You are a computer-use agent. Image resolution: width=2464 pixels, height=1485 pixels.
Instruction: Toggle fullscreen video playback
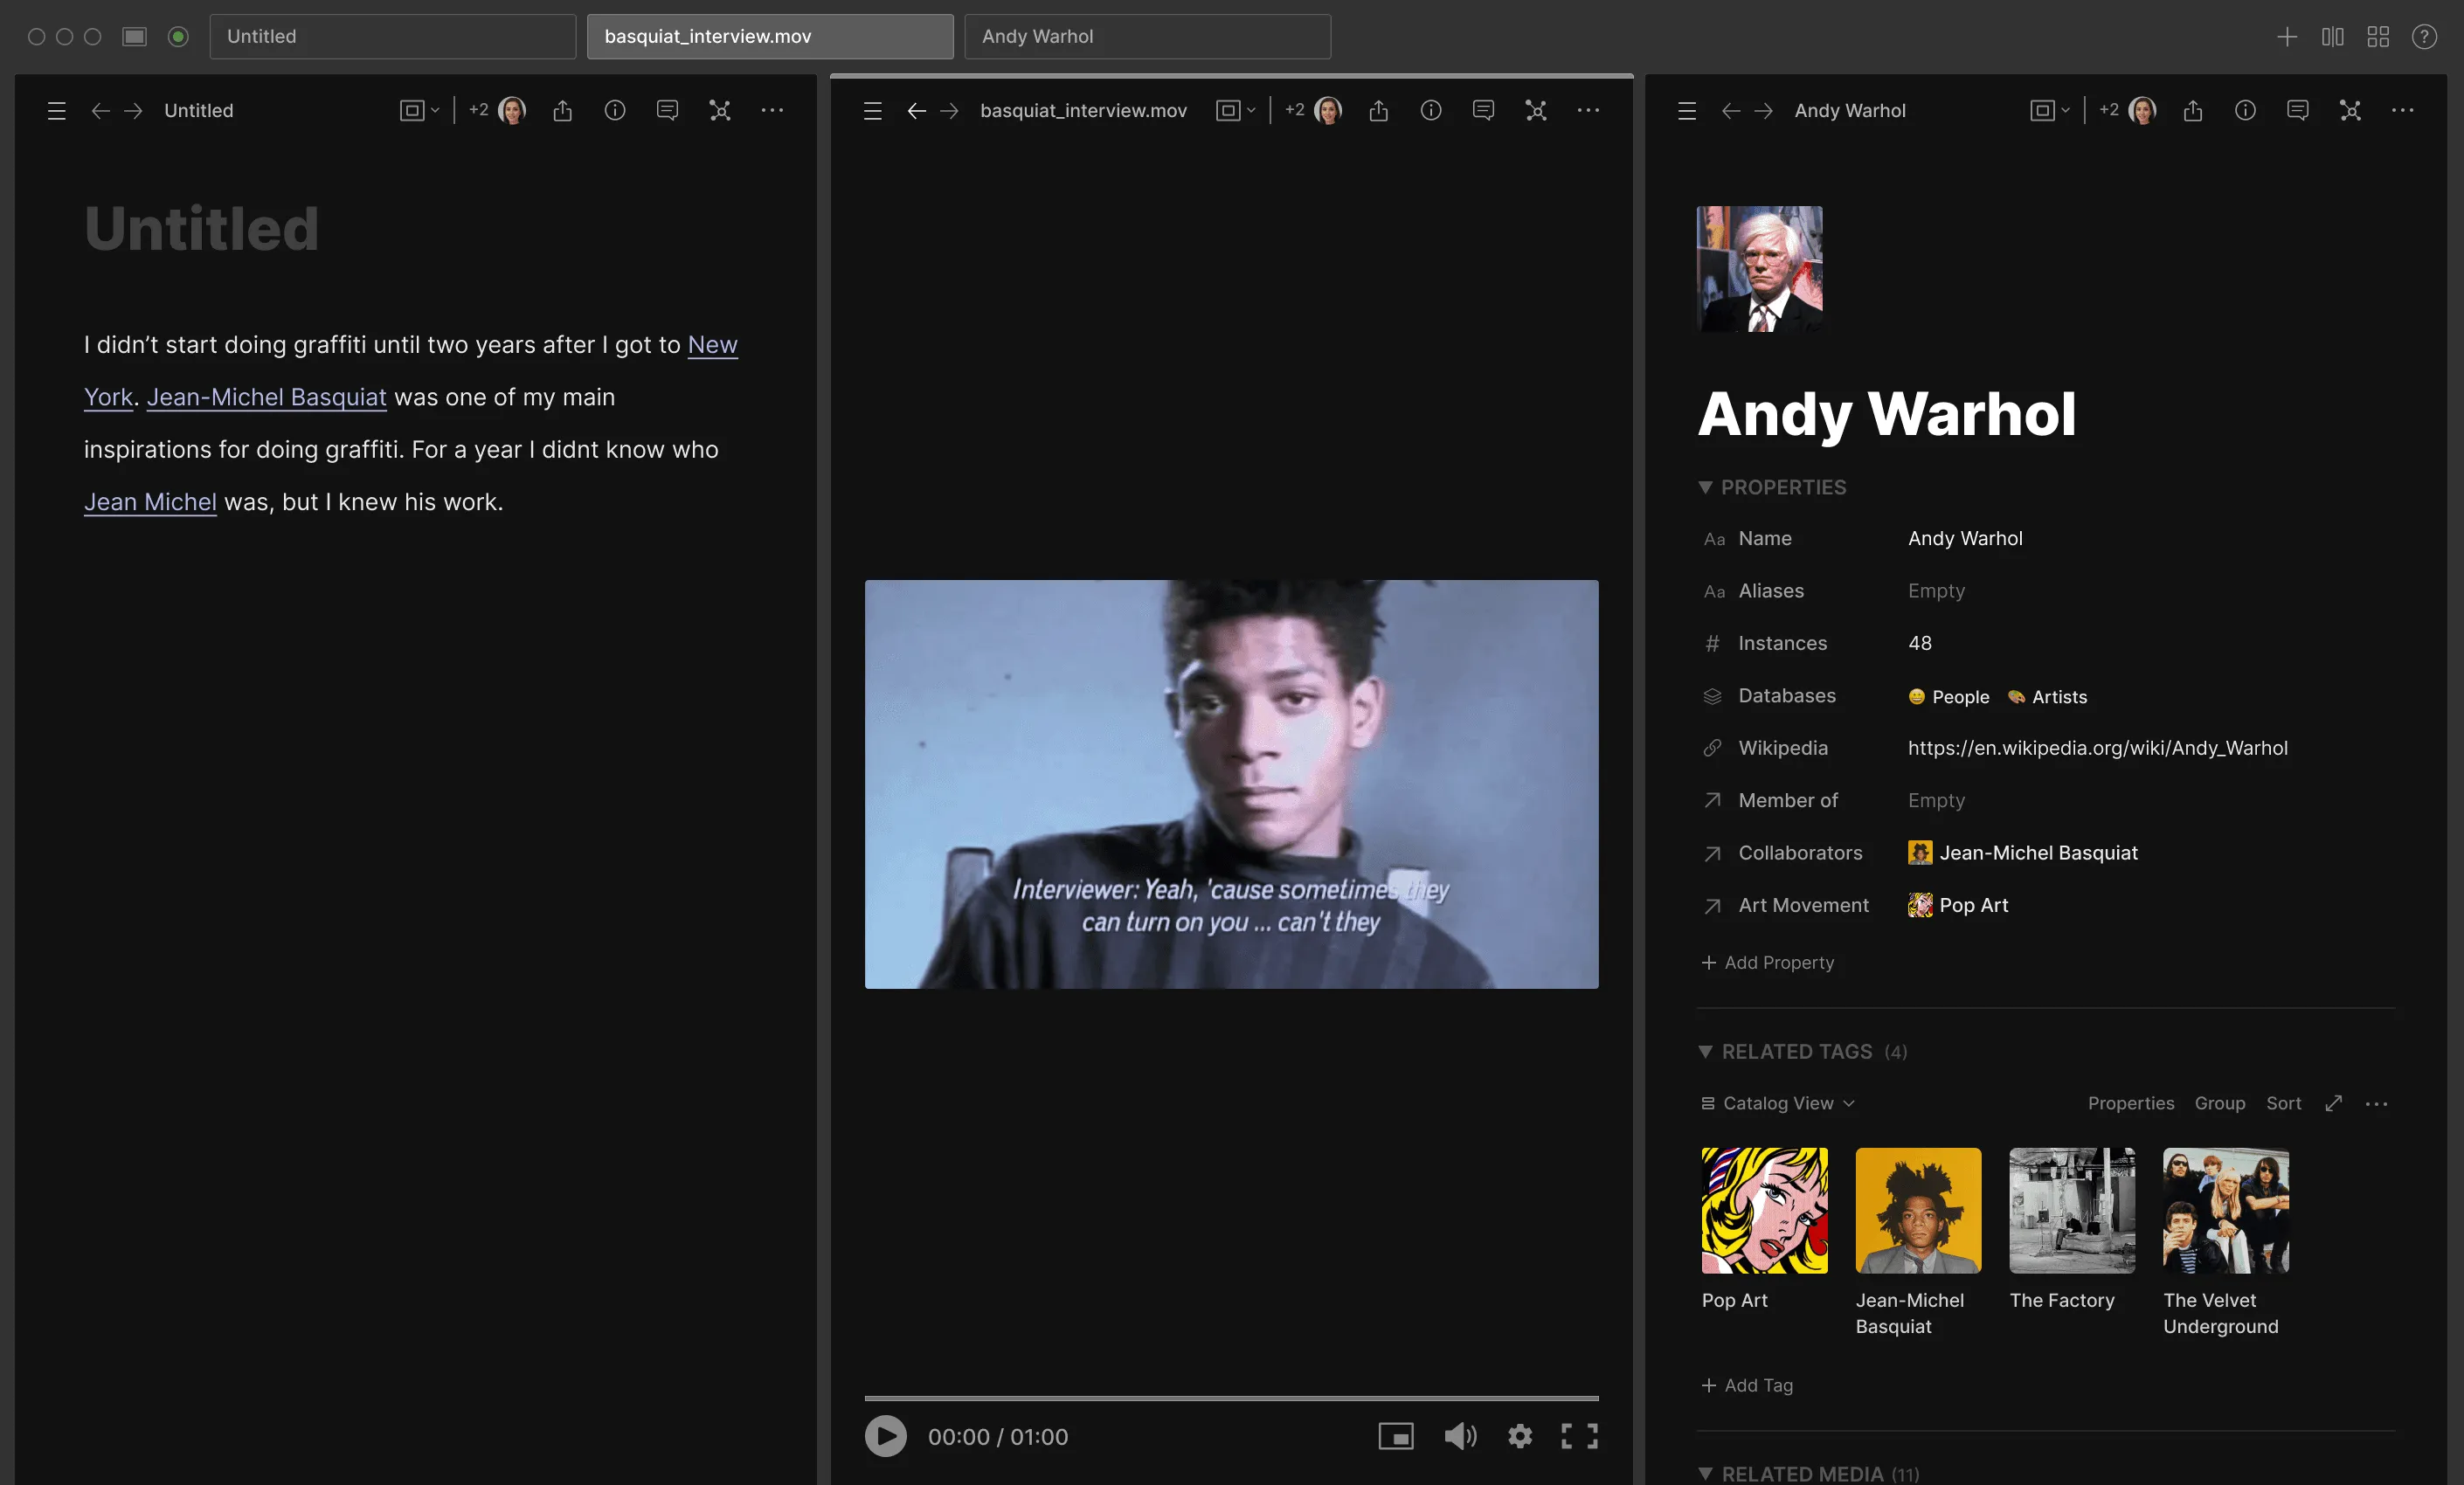click(1580, 1436)
